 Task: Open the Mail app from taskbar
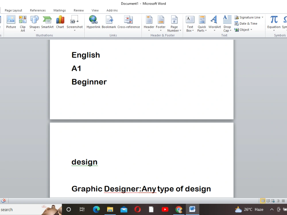(124, 210)
